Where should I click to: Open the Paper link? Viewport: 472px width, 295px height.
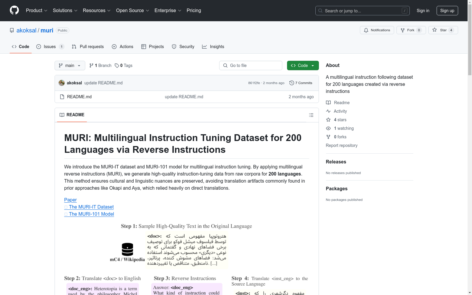tap(71, 200)
